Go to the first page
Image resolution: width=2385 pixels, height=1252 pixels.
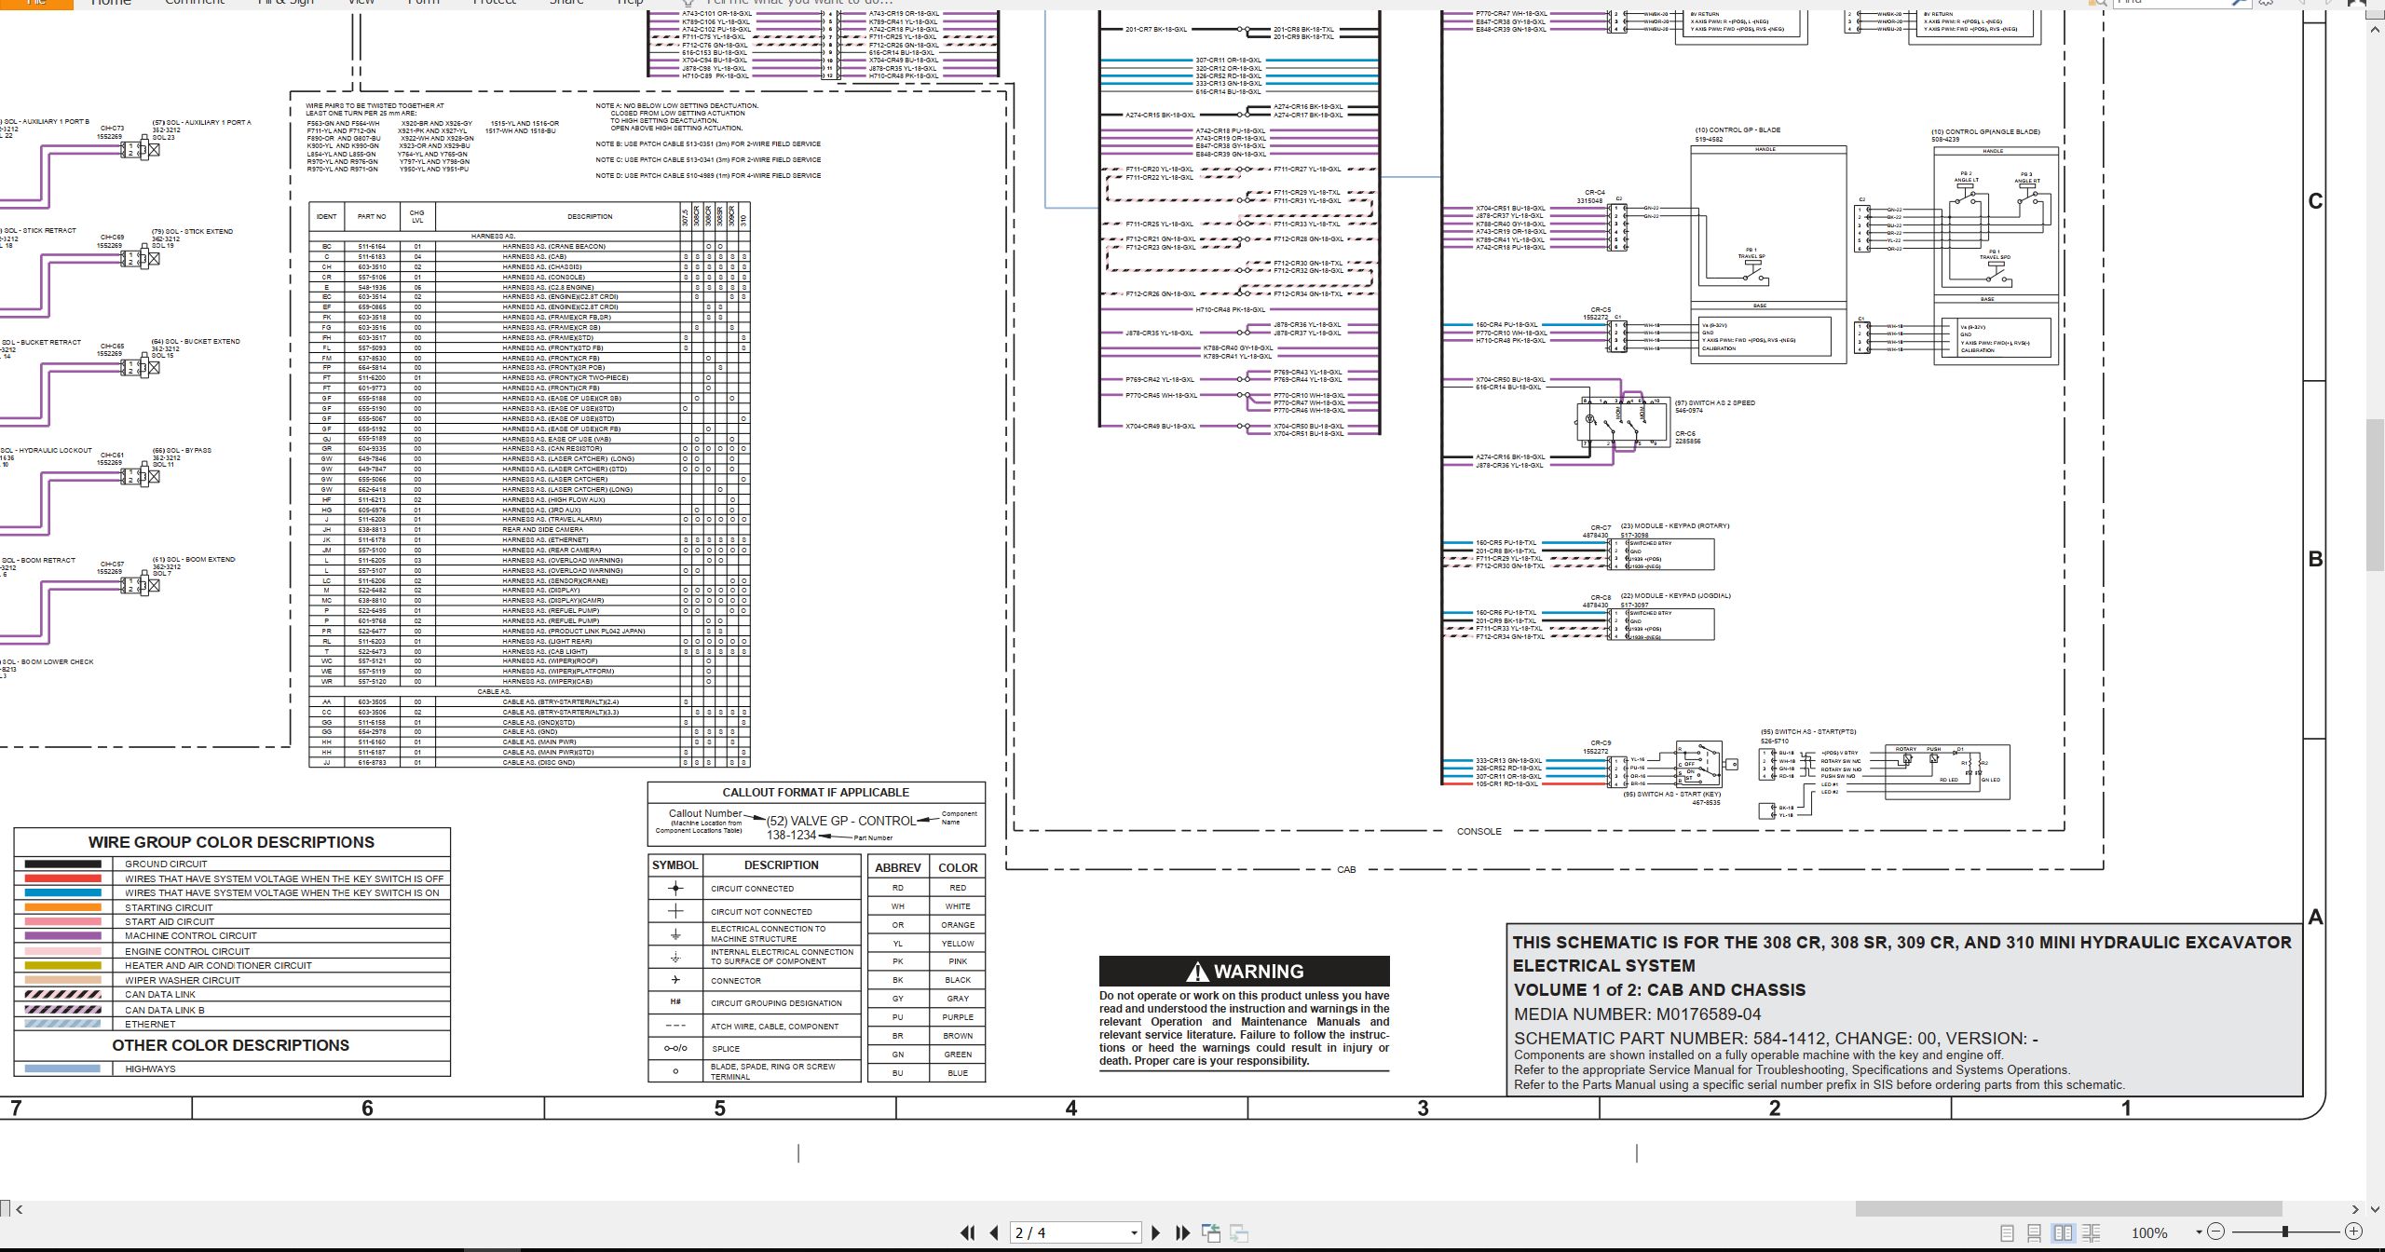(x=968, y=1232)
